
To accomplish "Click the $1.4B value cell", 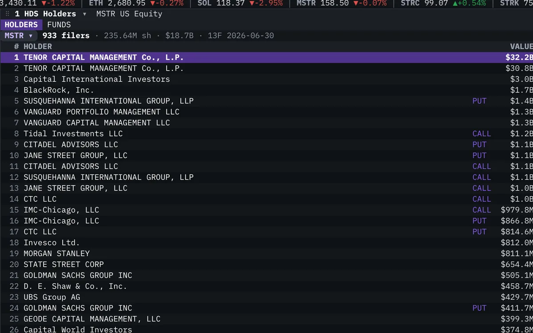I will click(521, 101).
